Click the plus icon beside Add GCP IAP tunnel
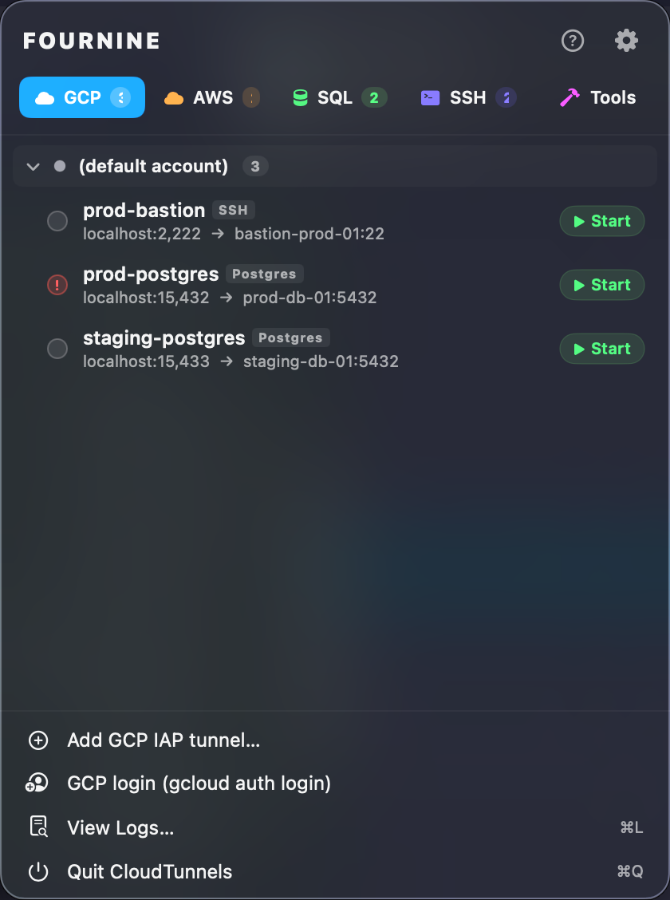The height and width of the screenshot is (900, 670). coord(38,740)
